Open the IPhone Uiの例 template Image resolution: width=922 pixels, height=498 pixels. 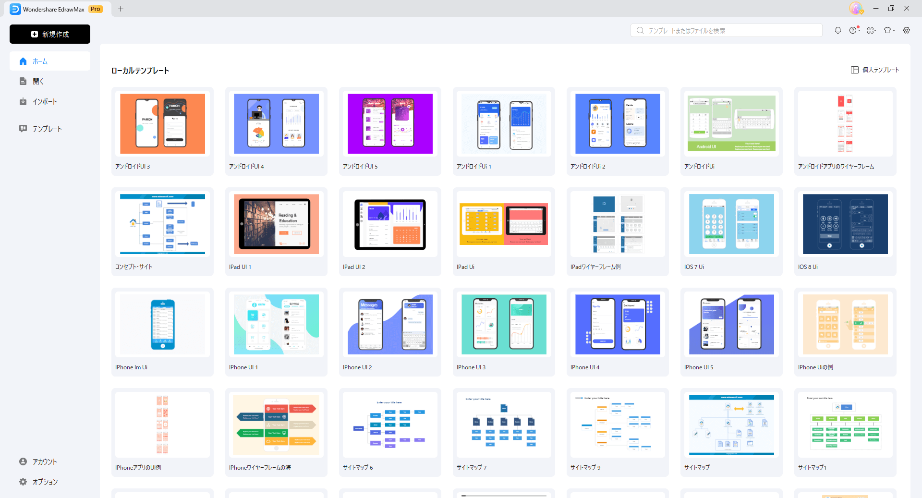coord(845,332)
